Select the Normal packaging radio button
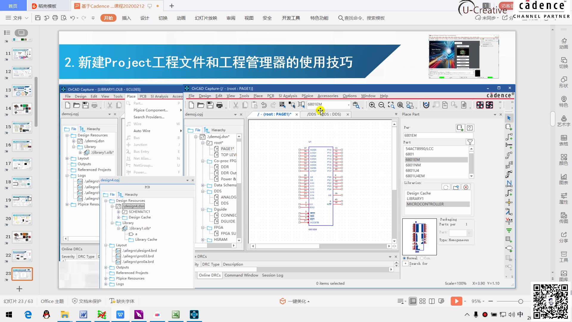572x322 pixels. pos(405,258)
